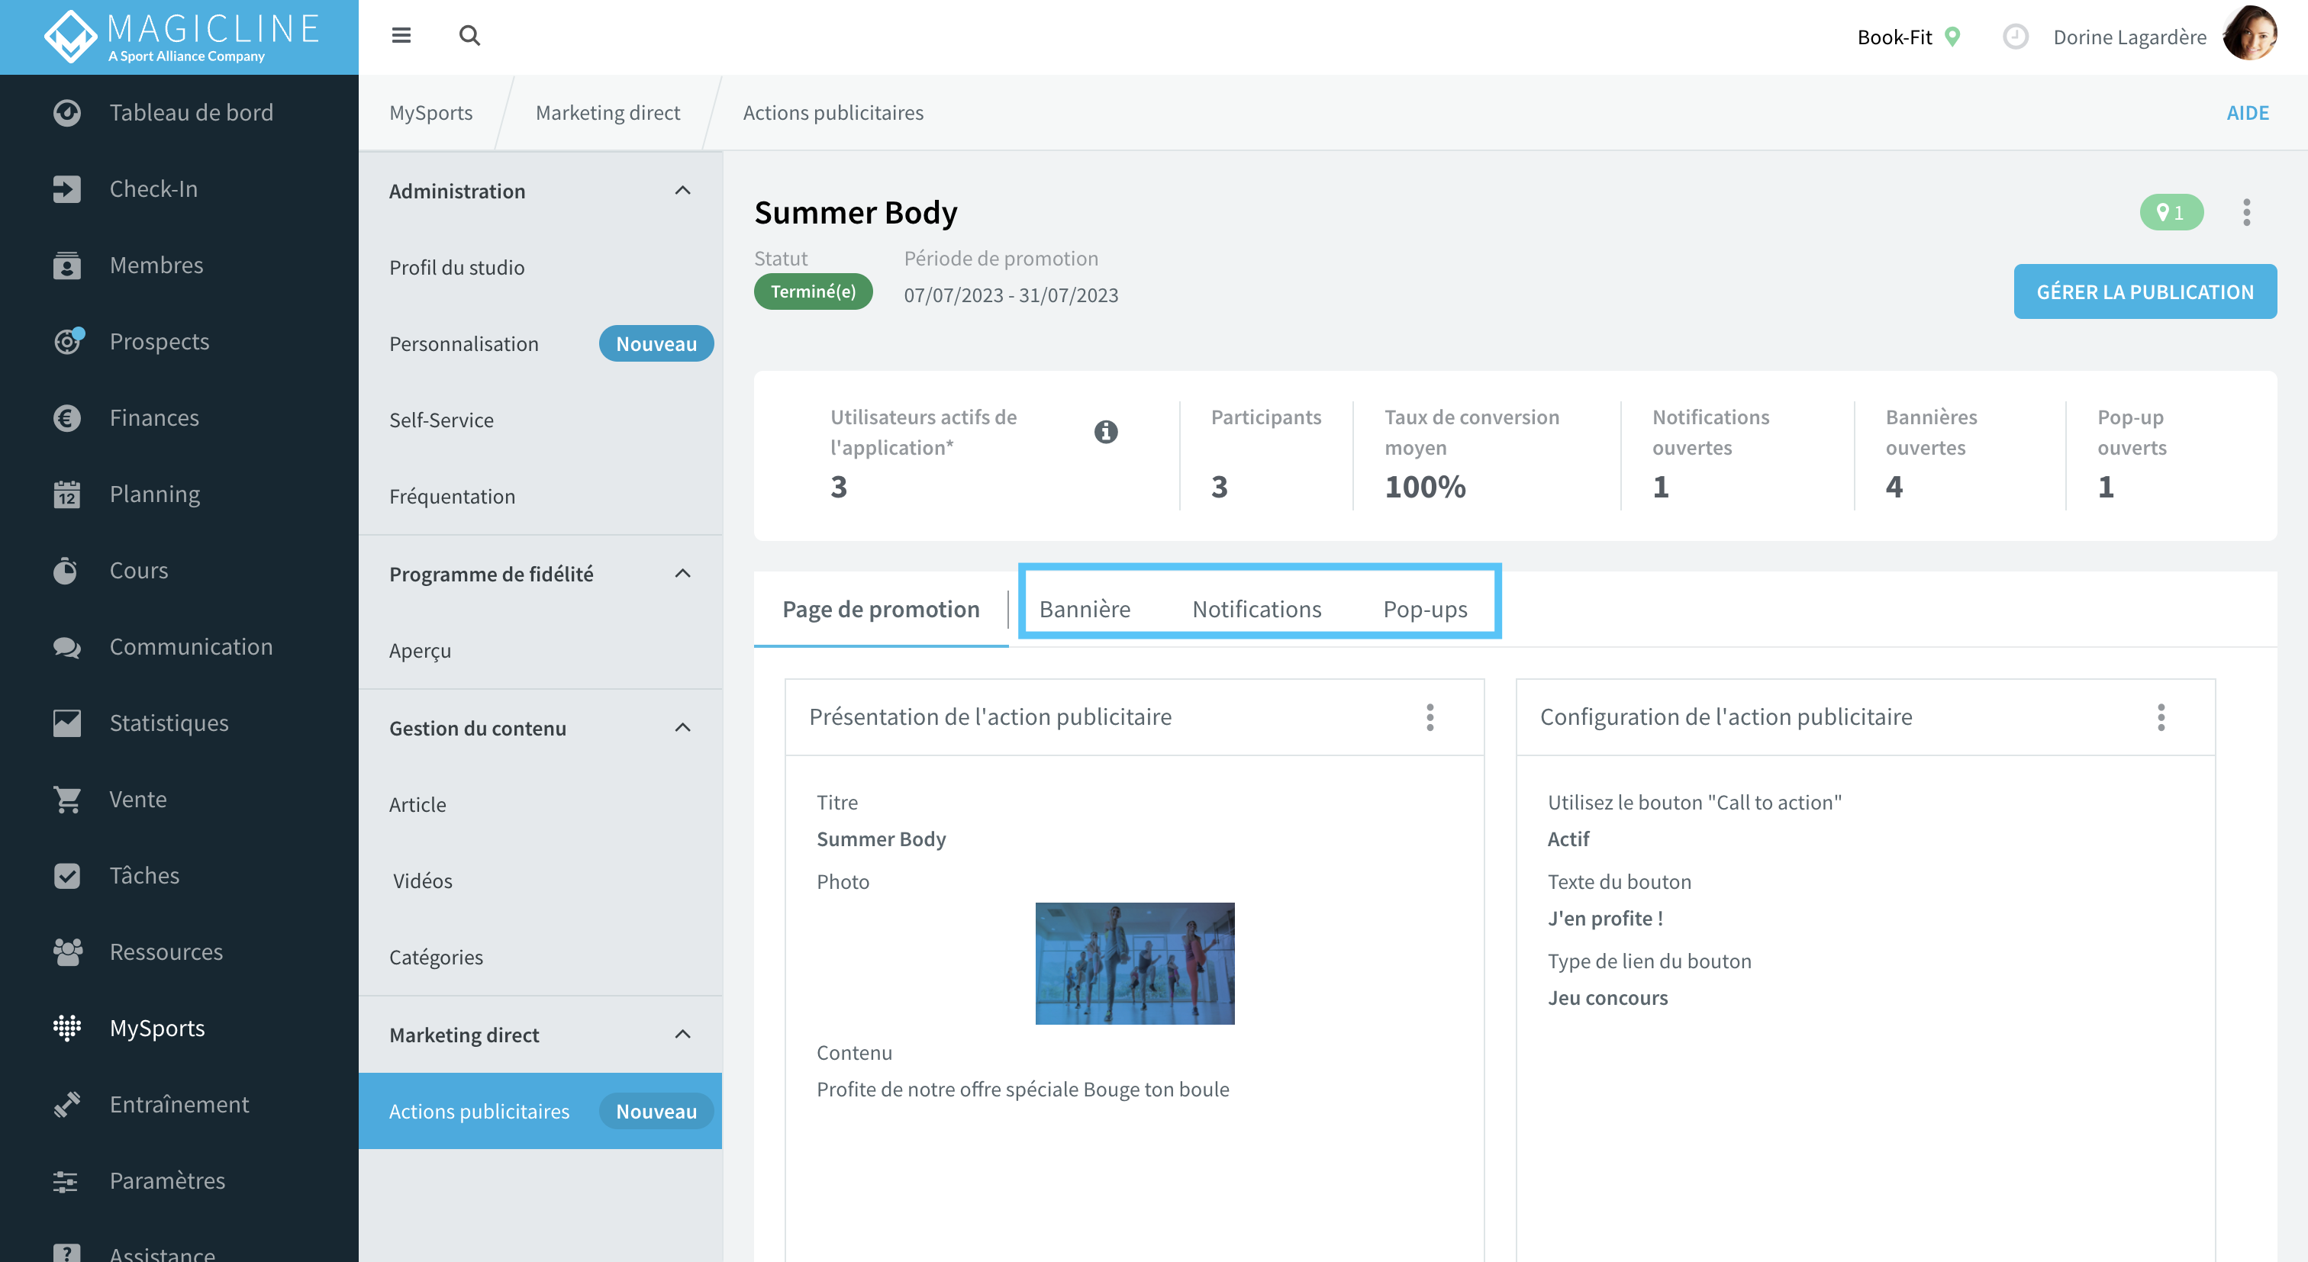Open Présentation de l'action publicitaire options menu
The width and height of the screenshot is (2308, 1262).
(x=1430, y=717)
